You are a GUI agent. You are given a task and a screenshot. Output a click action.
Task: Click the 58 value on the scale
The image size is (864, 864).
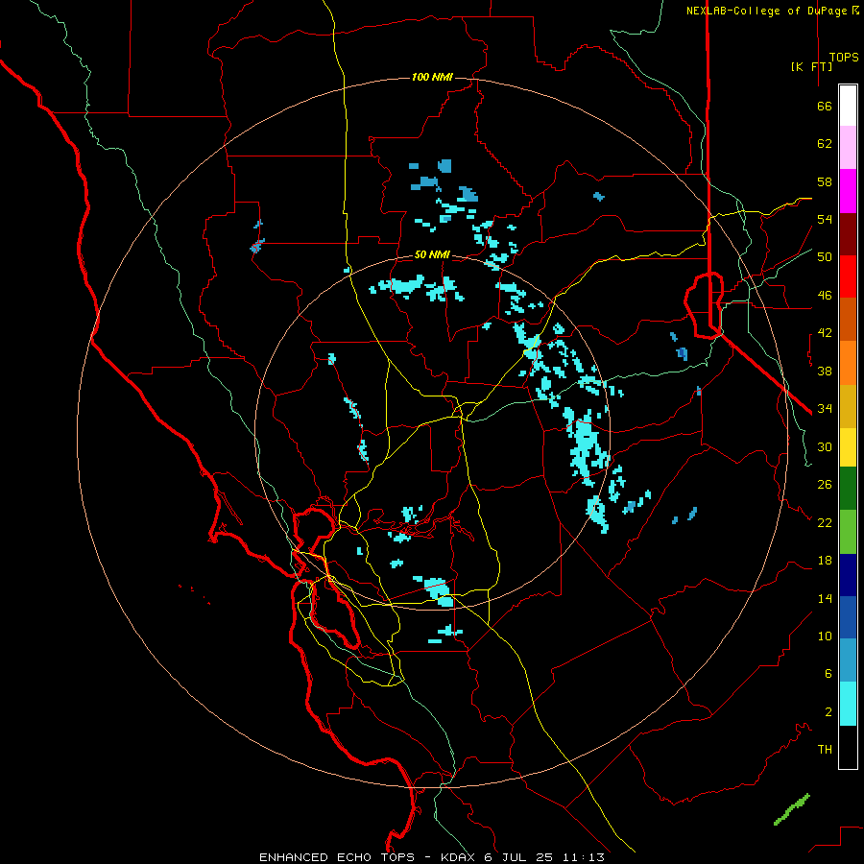coord(825,181)
